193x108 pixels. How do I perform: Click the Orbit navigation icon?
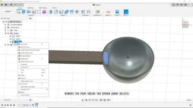(x=83, y=100)
